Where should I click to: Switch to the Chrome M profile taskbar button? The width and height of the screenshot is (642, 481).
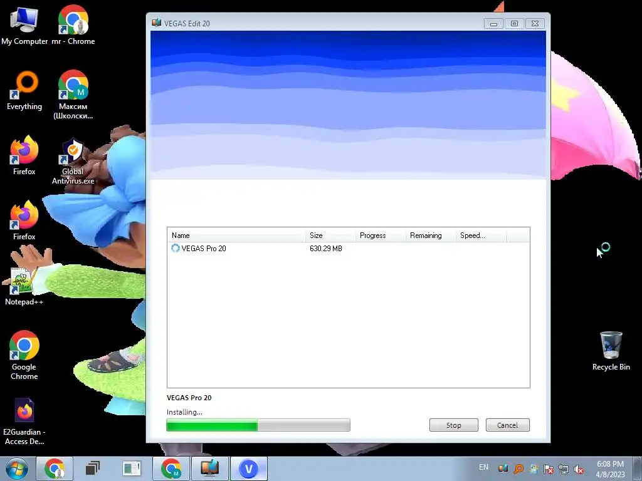tap(171, 468)
